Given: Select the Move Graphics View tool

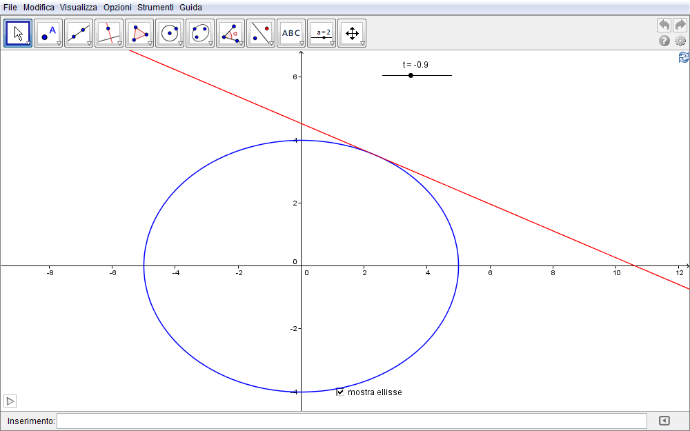Looking at the screenshot, I should coord(352,33).
